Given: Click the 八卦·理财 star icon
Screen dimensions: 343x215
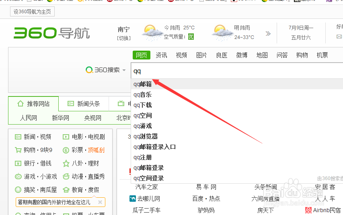Looking at the screenshot, I should (x=66, y=164).
